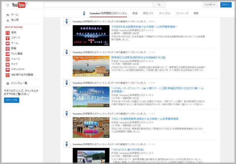The width and height of the screenshot is (236, 164).
Task: Play the 逮捕術大会 gym thumbnail
Action: coord(91,128)
